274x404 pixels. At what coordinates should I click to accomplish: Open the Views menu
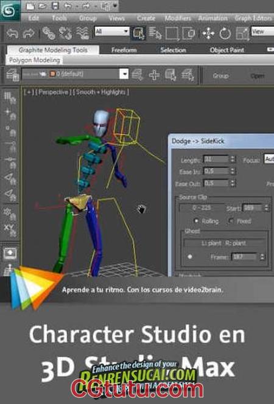click(117, 18)
